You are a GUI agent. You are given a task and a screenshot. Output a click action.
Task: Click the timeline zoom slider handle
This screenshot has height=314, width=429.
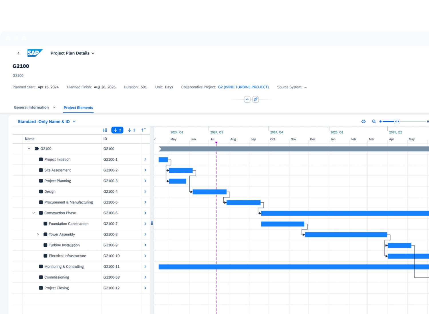click(397, 122)
